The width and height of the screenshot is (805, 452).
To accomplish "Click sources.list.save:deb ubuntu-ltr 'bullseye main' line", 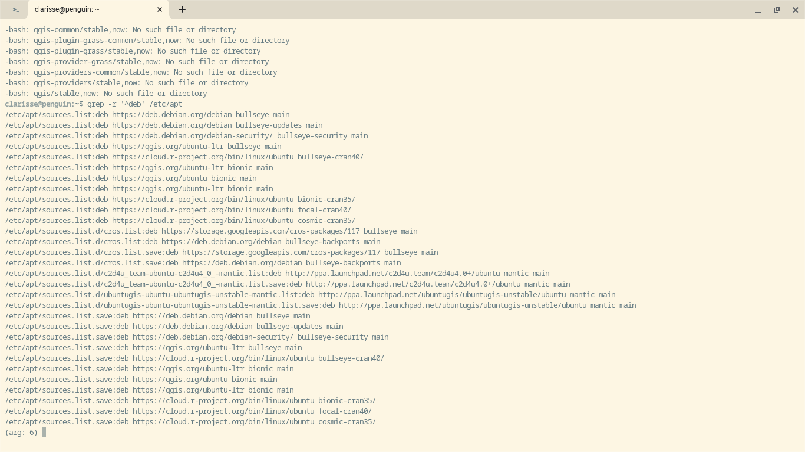I will pyautogui.click(x=153, y=348).
